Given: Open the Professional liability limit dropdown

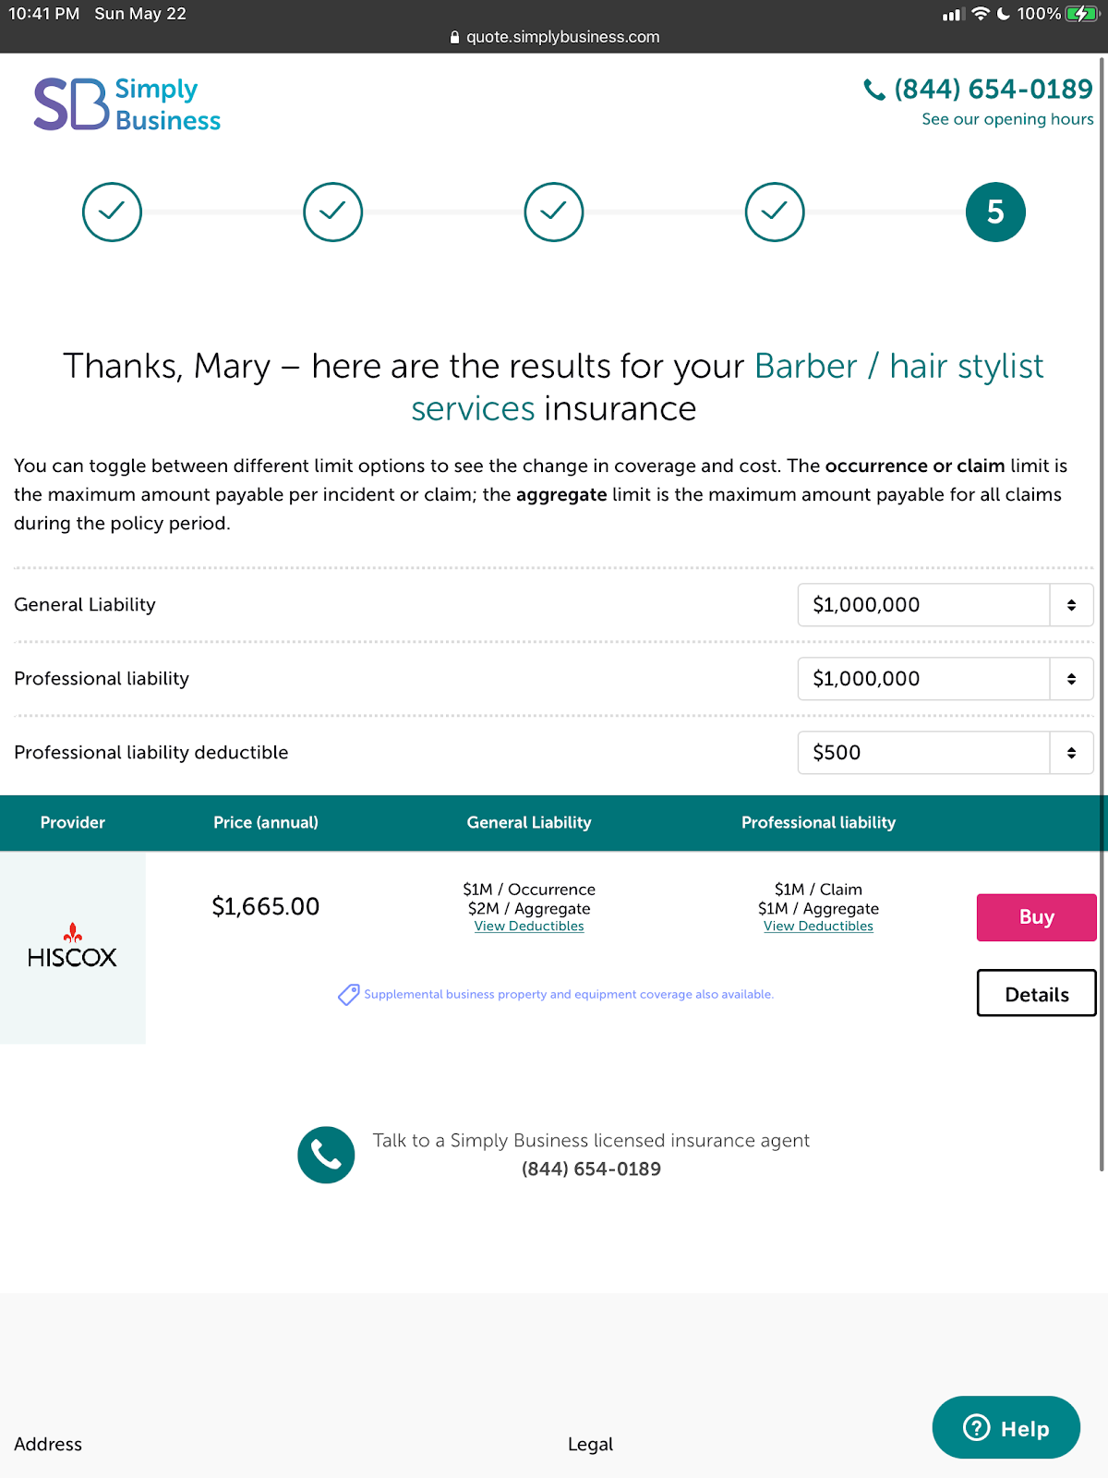Looking at the screenshot, I should click(x=945, y=679).
